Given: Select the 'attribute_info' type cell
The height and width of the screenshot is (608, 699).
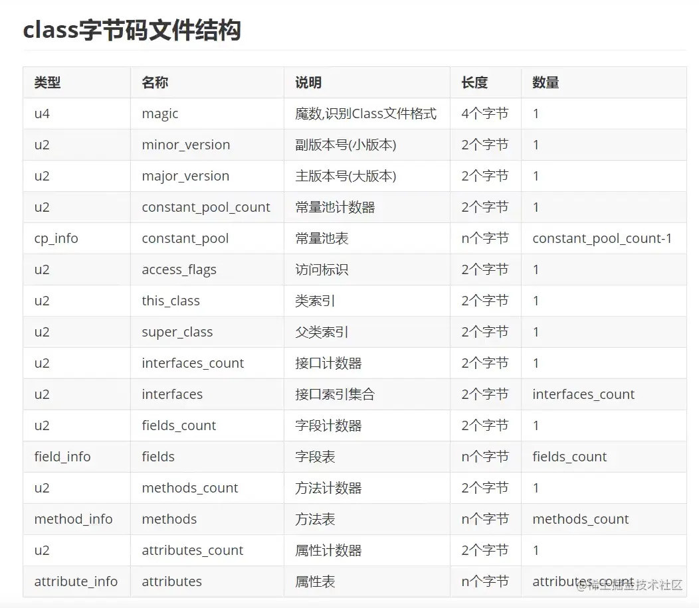Looking at the screenshot, I should pyautogui.click(x=76, y=581).
